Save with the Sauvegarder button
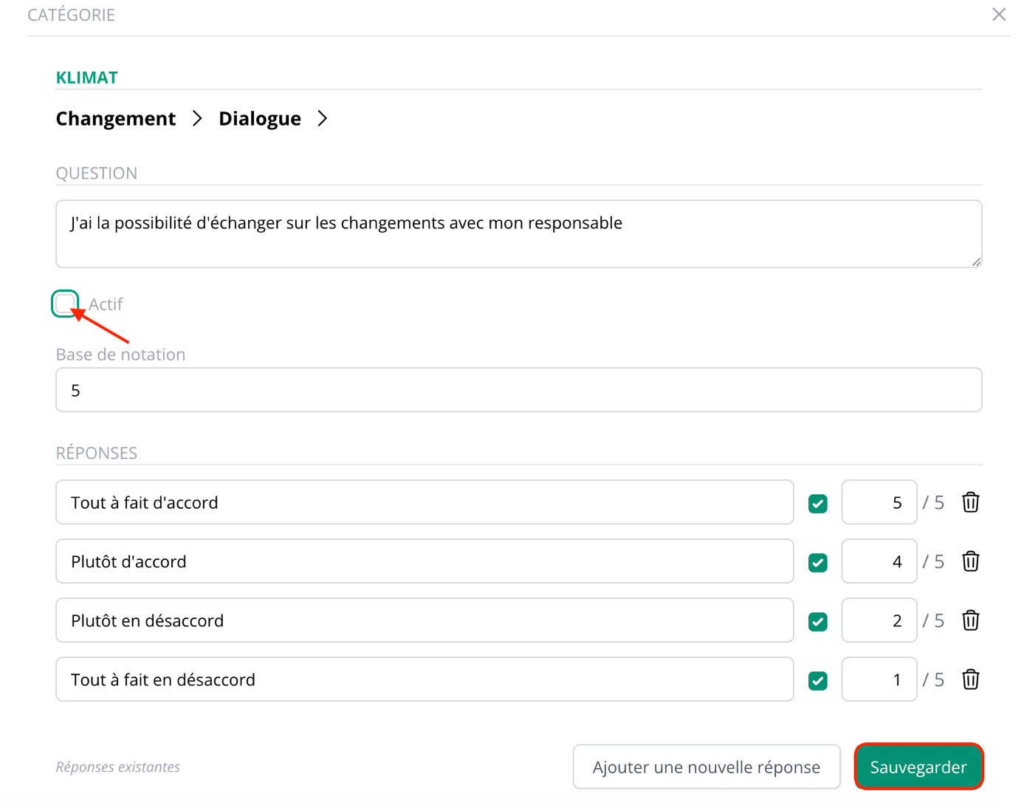1024x808 pixels. pos(918,767)
